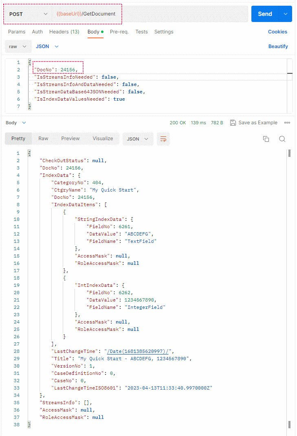Click the Send button
297x436 pixels.
click(x=265, y=13)
